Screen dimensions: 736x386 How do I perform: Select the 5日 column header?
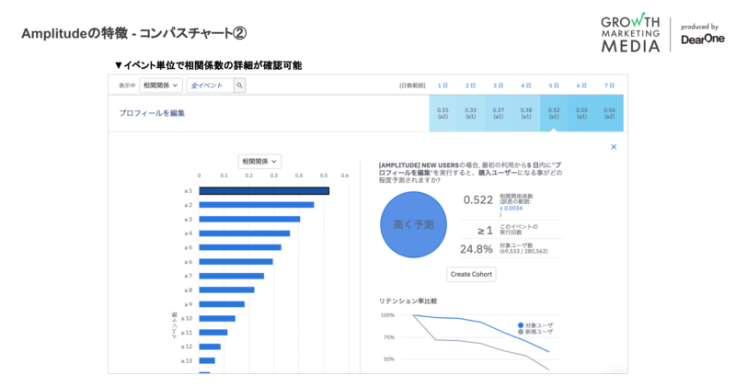click(554, 85)
